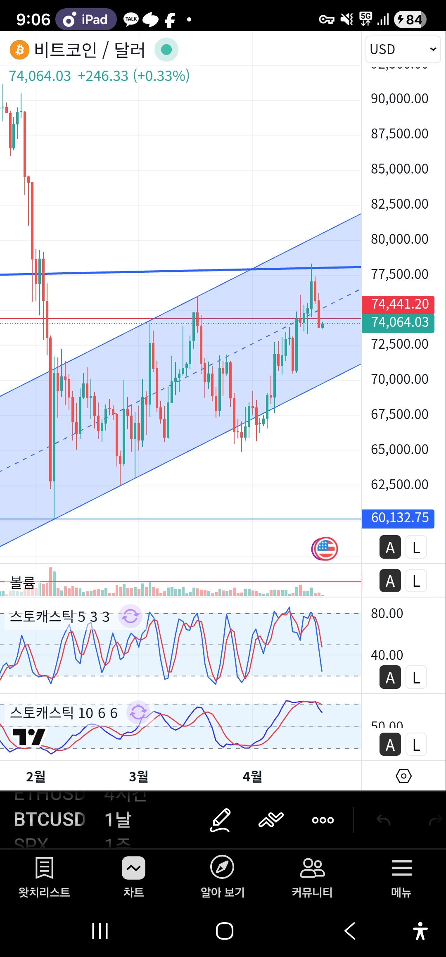
Task: Tap refresh icon beside Stochastic 5 3 3
Action: tap(130, 617)
